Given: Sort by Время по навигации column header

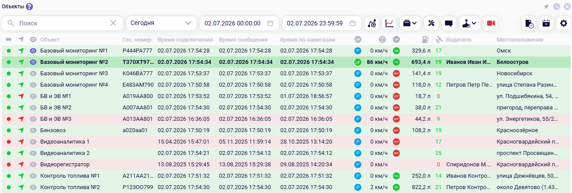Looking at the screenshot, I should click(x=308, y=40).
